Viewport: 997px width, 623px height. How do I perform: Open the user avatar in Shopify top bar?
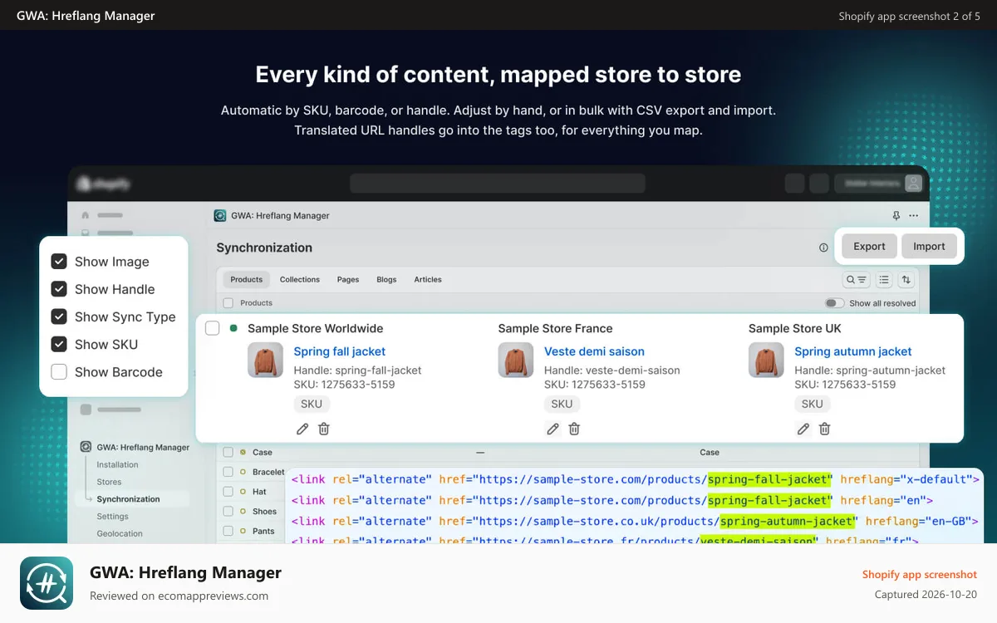913,183
